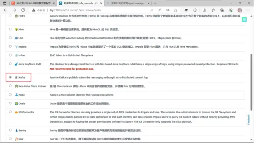Click the vertical page scrollbar thumb
254x143 pixels.
point(251,82)
